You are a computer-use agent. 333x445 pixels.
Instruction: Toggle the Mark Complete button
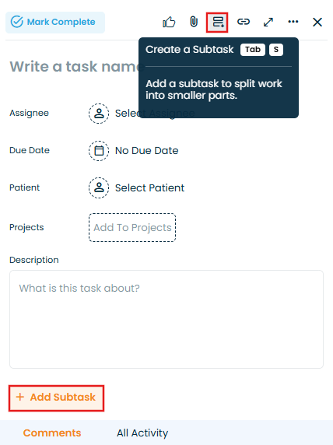pyautogui.click(x=55, y=22)
